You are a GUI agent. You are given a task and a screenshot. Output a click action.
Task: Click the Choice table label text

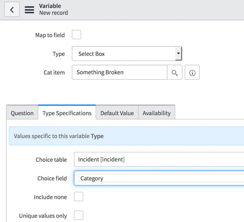click(x=51, y=160)
